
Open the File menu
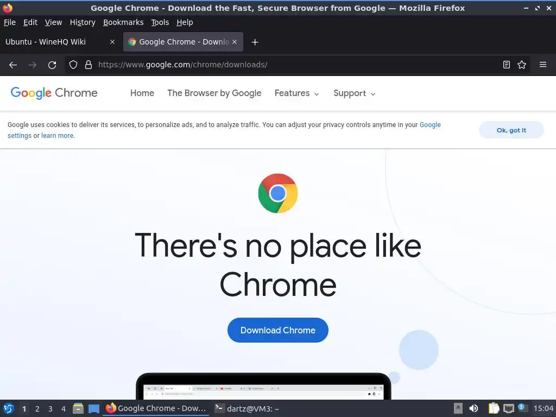[10, 22]
